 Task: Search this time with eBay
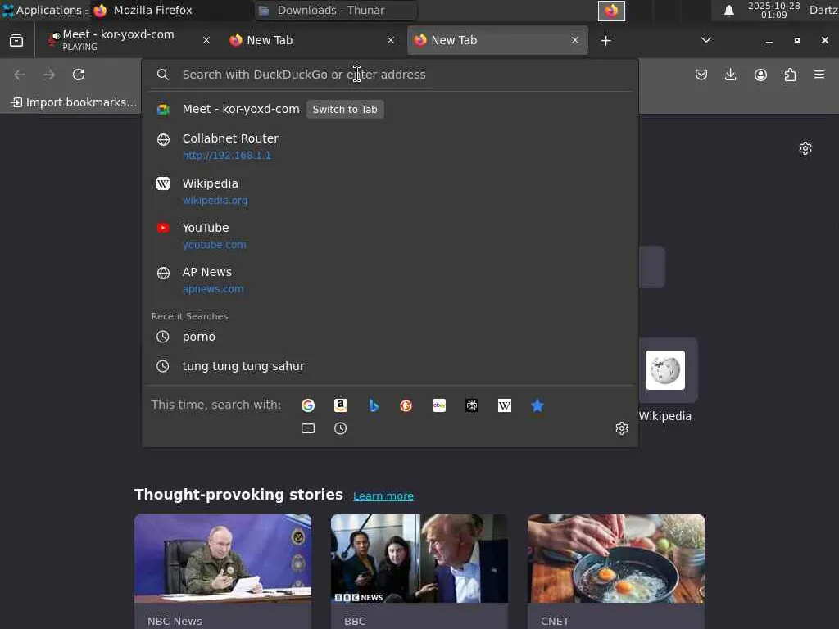[439, 405]
